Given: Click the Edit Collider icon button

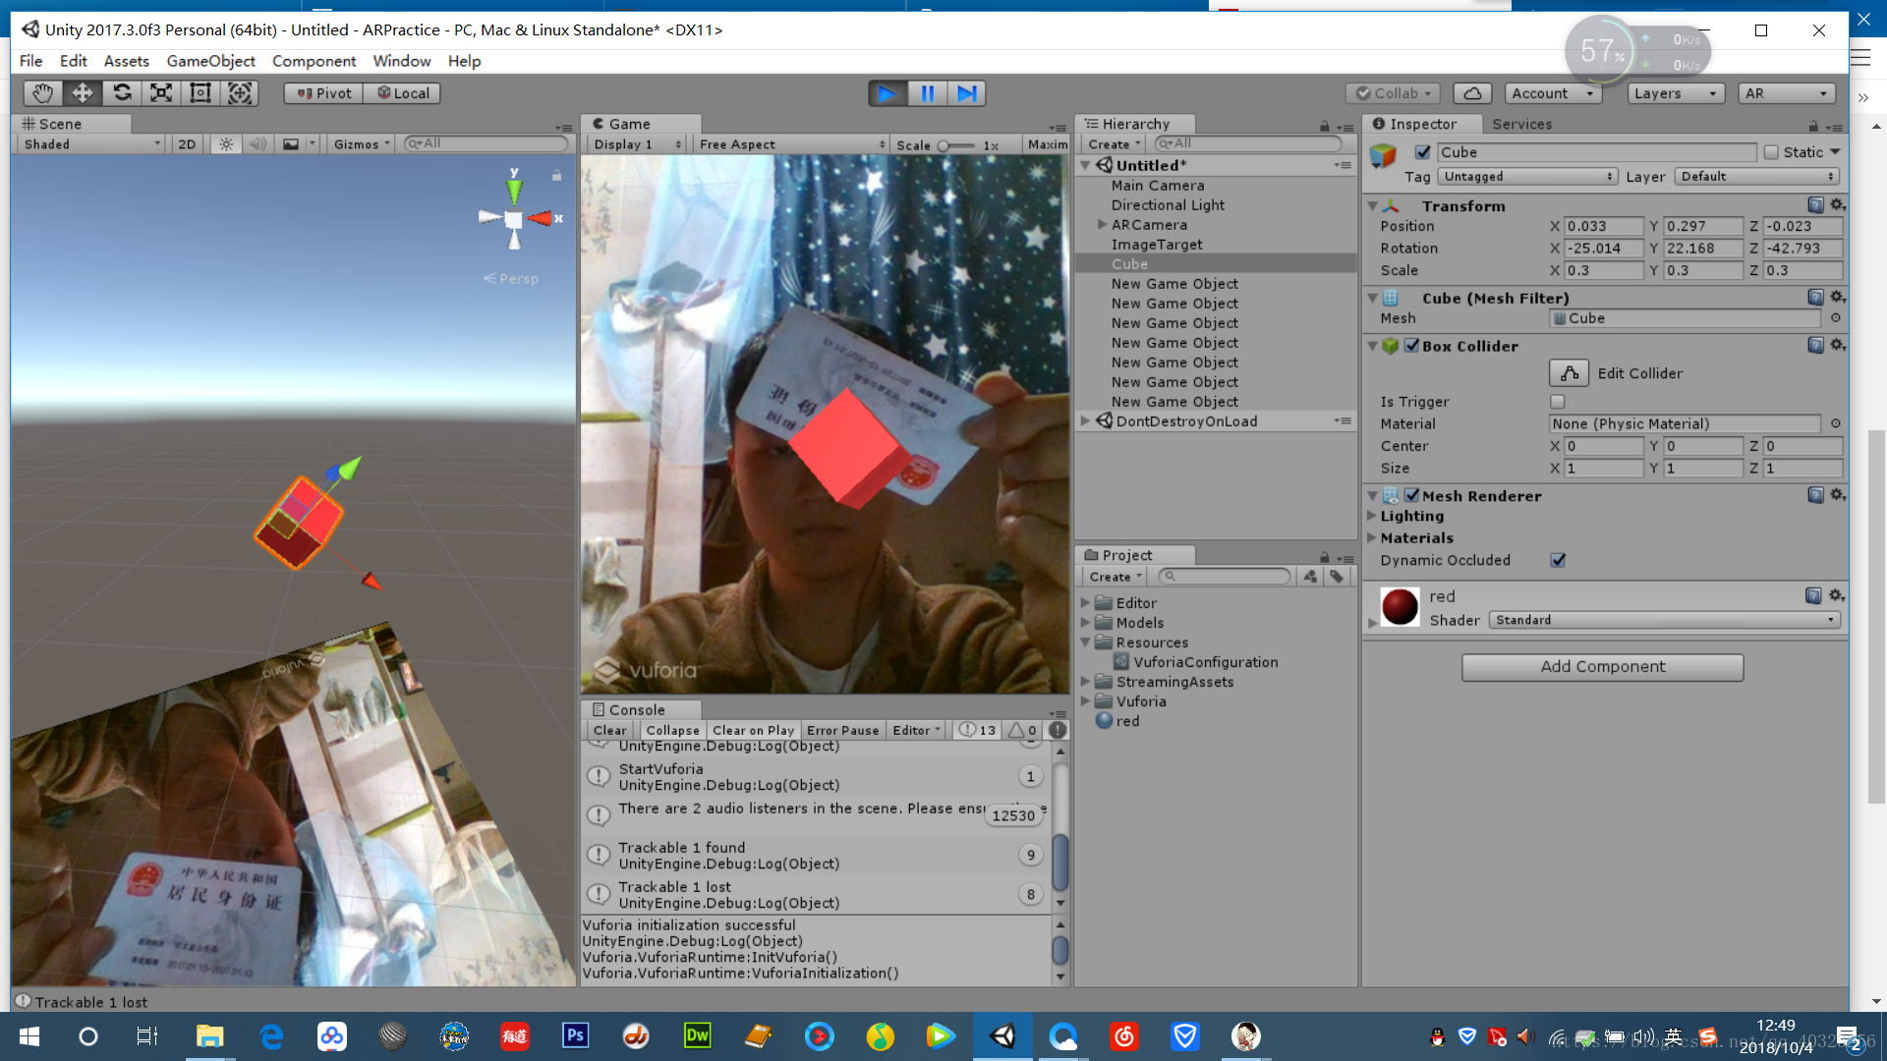Looking at the screenshot, I should click(1570, 373).
